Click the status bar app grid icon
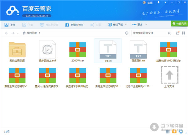Image resolution: width=188 pixels, height=135 pixels. pos(168,132)
